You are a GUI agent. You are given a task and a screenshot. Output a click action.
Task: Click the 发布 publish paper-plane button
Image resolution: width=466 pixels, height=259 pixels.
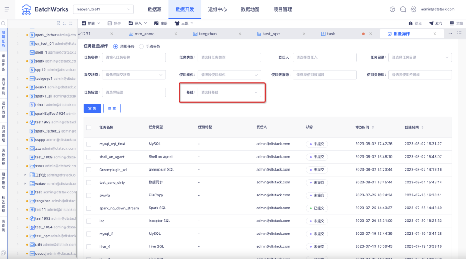coord(435,23)
